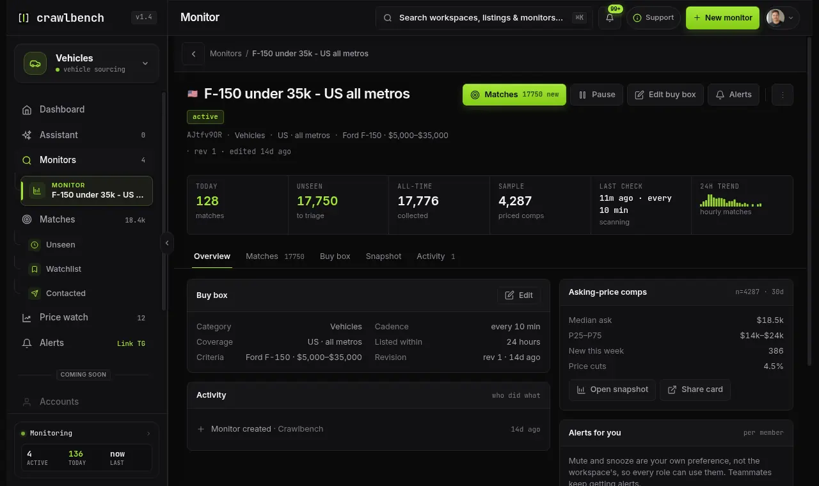The height and width of the screenshot is (486, 819).
Task: Open the Assistant sparkle icon
Action: (x=27, y=135)
